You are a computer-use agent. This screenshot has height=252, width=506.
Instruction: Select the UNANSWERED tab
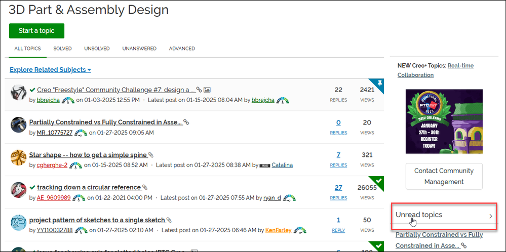click(x=139, y=49)
